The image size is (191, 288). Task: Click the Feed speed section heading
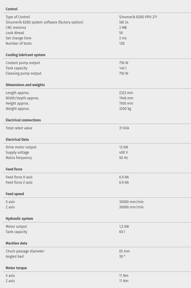tap(15, 194)
